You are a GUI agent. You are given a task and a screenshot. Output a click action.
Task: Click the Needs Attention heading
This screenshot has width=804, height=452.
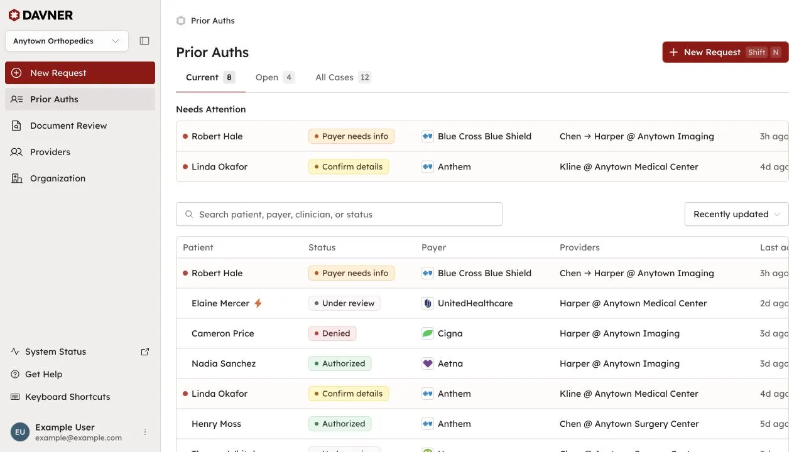[210, 109]
